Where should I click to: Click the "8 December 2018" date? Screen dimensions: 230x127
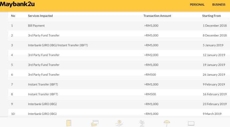pyautogui.click(x=215, y=35)
